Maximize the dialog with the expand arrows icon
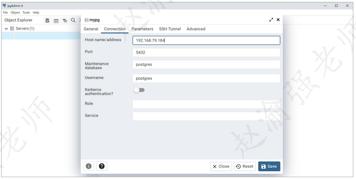This screenshot has width=356, height=179. click(271, 20)
